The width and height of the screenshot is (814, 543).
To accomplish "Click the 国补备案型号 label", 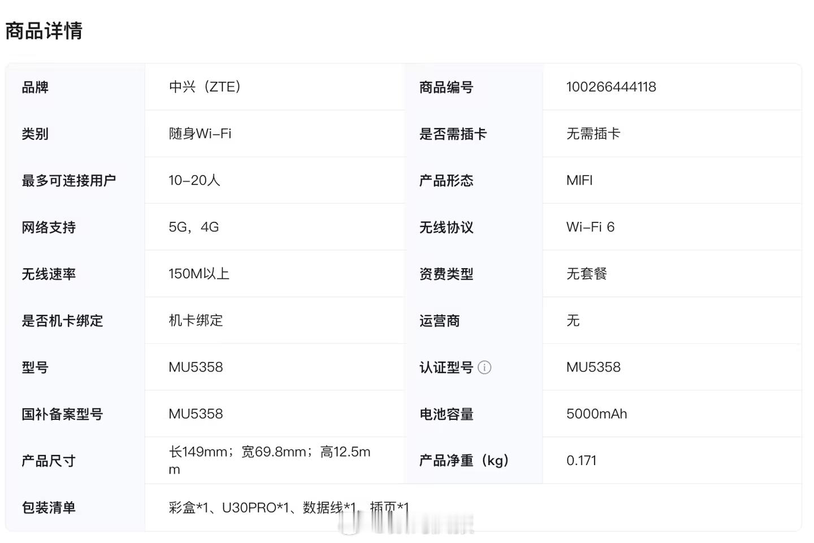I will (x=62, y=414).
